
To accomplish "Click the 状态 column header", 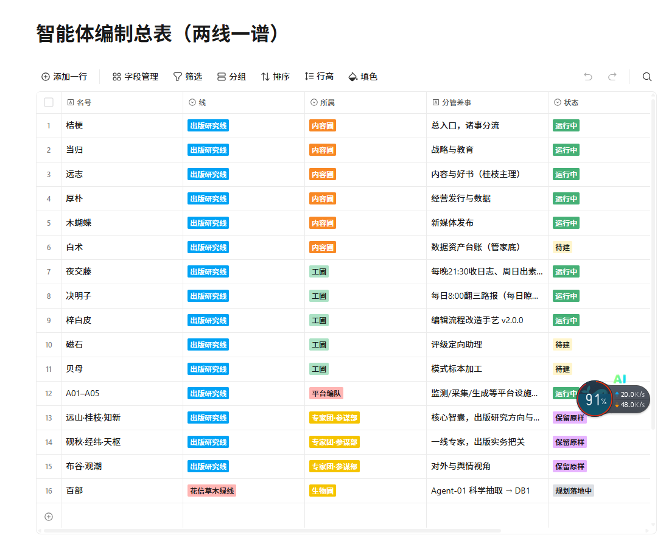I will click(599, 102).
